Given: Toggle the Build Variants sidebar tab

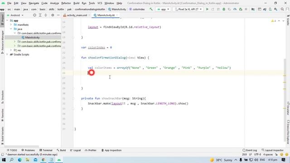Looking at the screenshot, I should (2, 136).
